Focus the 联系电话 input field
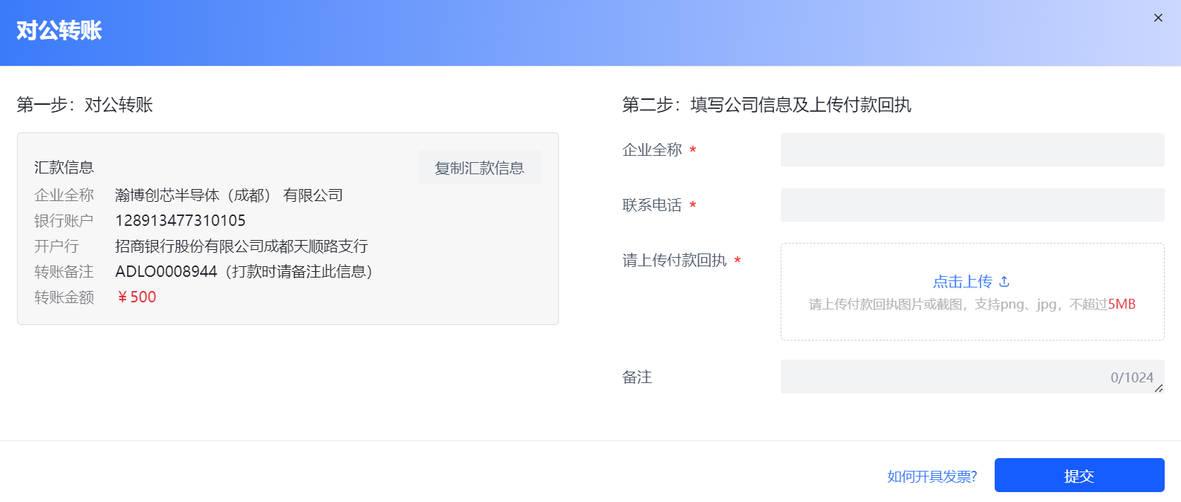Viewport: 1181px width, 502px height. coord(972,205)
